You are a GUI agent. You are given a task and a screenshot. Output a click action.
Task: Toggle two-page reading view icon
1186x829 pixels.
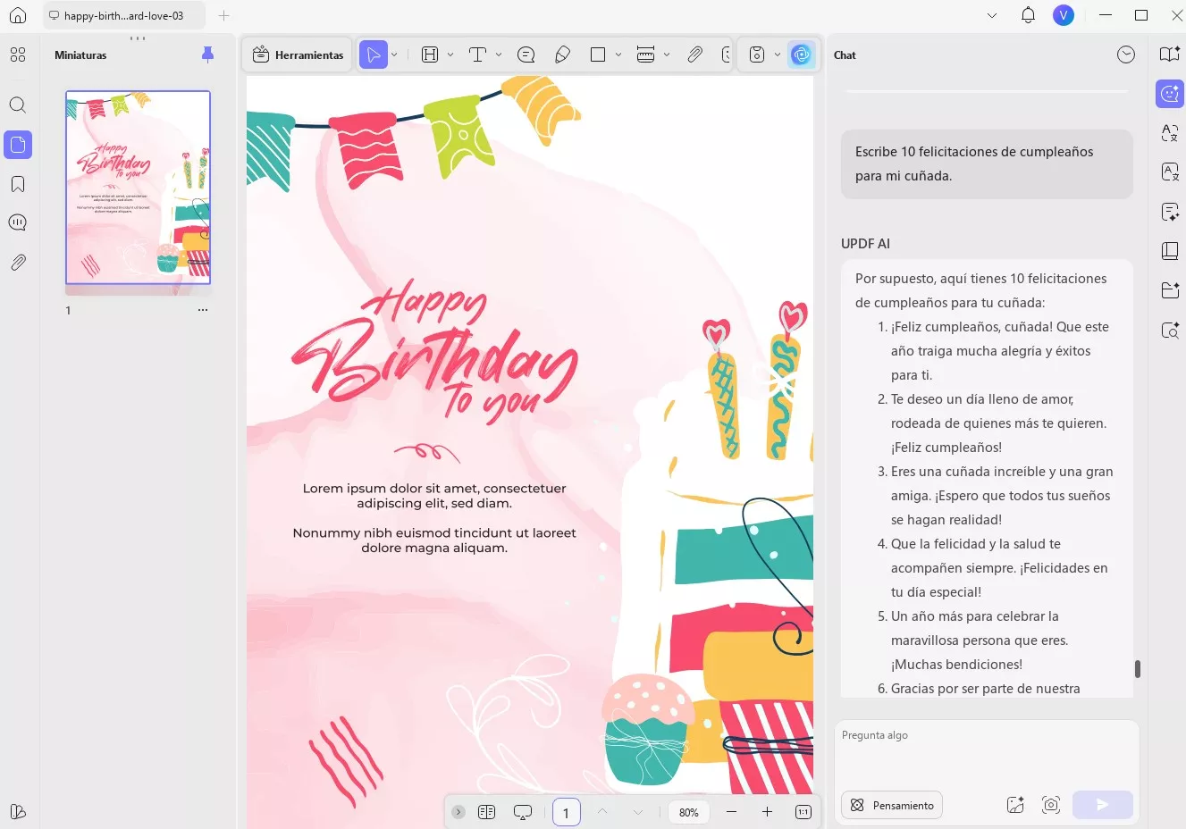pos(486,812)
